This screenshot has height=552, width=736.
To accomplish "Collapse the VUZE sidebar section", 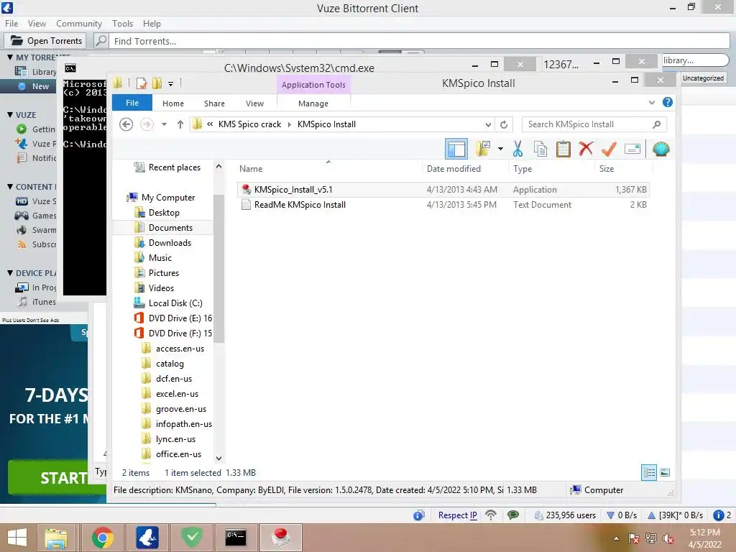I will 10,114.
